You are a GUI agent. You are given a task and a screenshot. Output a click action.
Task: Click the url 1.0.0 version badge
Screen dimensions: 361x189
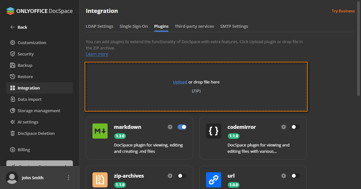234,185
